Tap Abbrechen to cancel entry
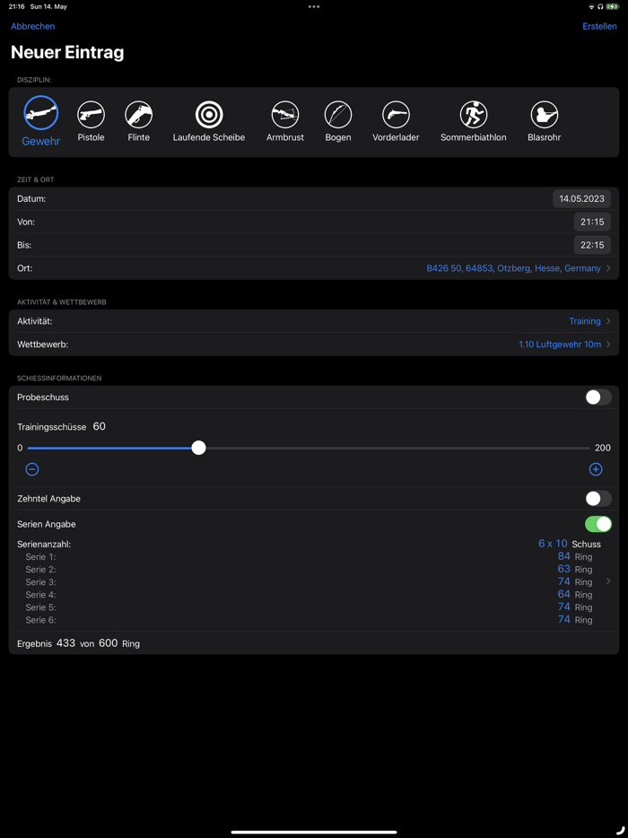 pyautogui.click(x=32, y=26)
